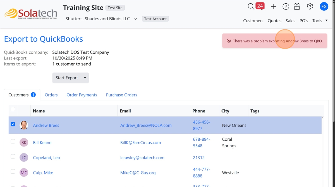Open the Sales nav menu
The height and width of the screenshot is (187, 335).
pyautogui.click(x=290, y=21)
